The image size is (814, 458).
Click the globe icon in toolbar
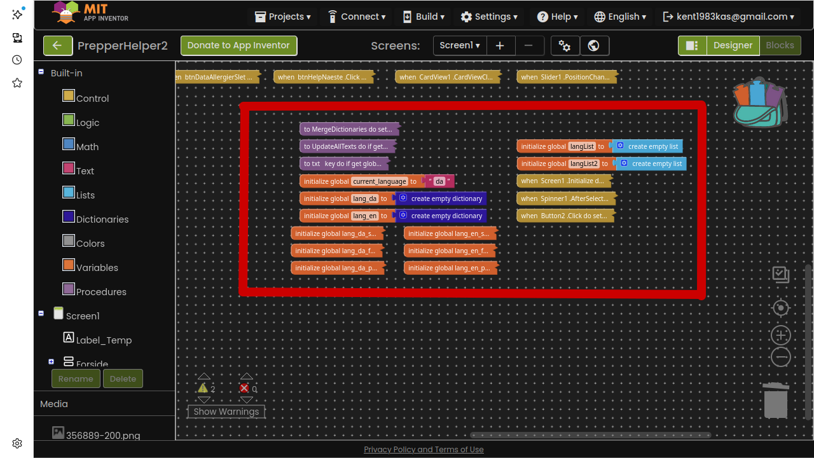[x=594, y=46]
